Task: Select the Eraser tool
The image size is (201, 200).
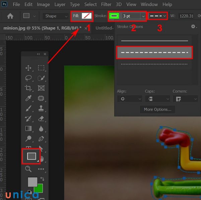Action: [41, 118]
